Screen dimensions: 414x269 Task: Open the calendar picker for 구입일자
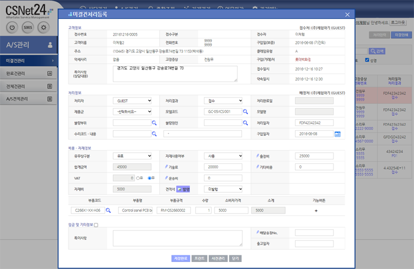pos(338,134)
